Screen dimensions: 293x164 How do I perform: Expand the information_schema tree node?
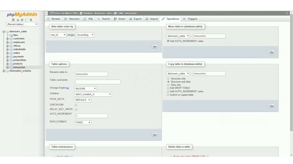click(4, 71)
